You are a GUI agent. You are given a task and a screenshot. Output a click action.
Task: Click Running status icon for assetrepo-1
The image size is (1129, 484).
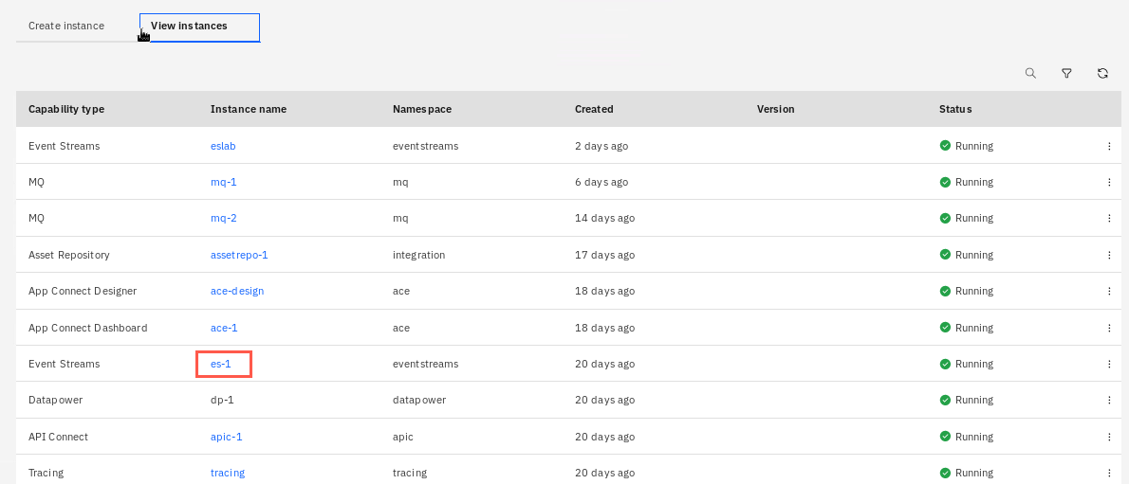point(945,255)
